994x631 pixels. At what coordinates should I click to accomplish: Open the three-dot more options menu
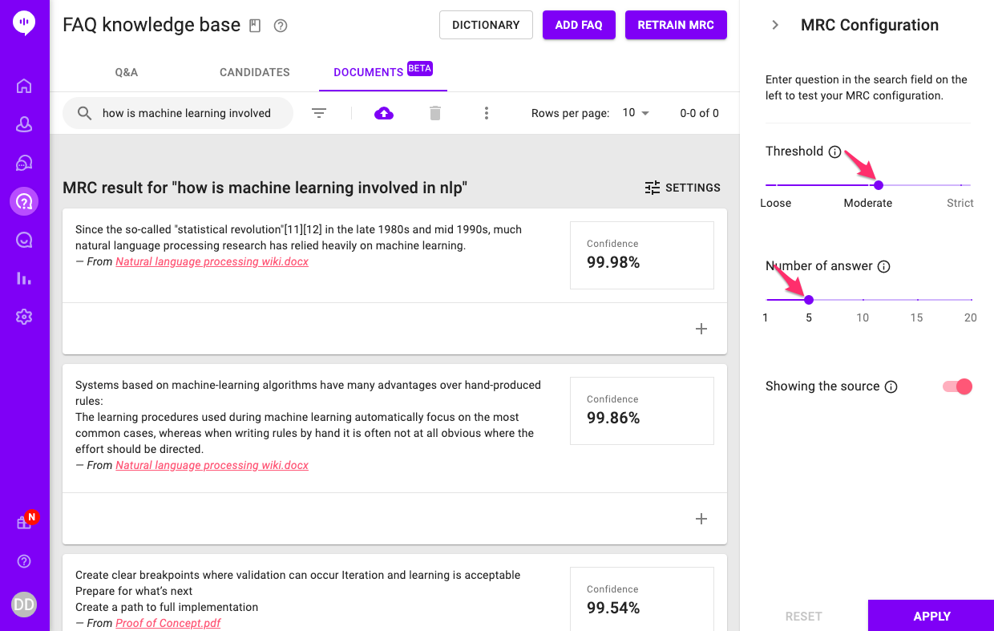pyautogui.click(x=487, y=113)
